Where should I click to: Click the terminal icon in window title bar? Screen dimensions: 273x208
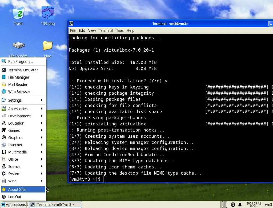click(x=71, y=24)
